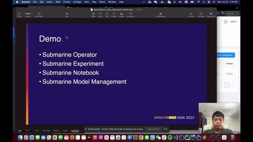Open the Apple menu
Screen dimensions: 253x142
(x=17, y=2)
